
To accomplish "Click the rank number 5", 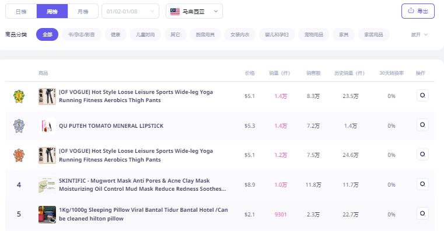I will click(19, 214).
